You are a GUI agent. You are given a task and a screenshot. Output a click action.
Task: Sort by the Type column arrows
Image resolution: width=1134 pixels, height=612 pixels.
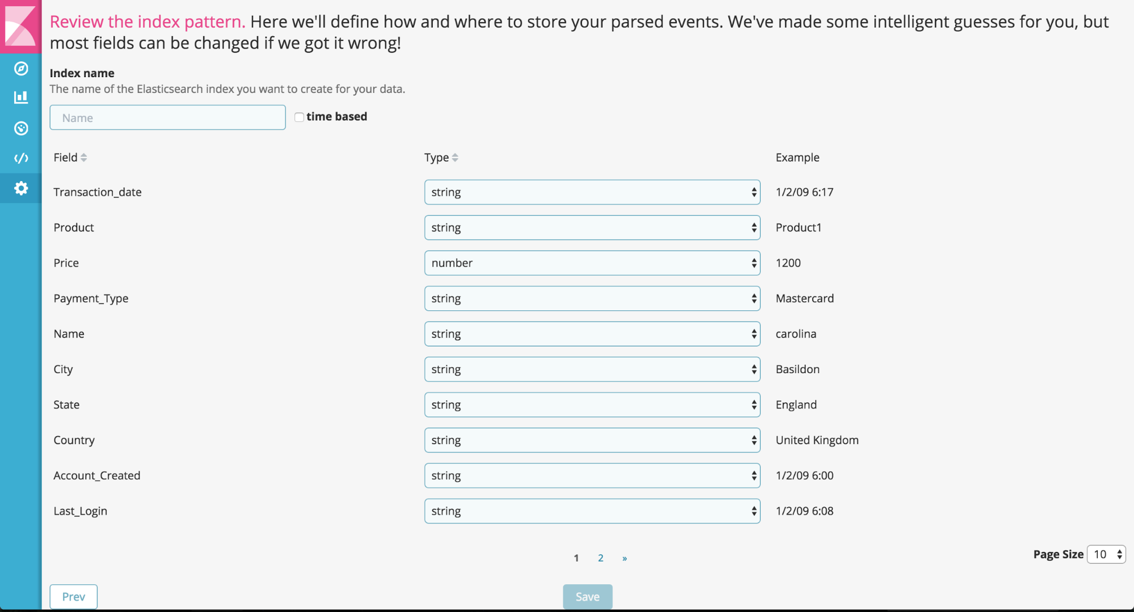coord(455,158)
